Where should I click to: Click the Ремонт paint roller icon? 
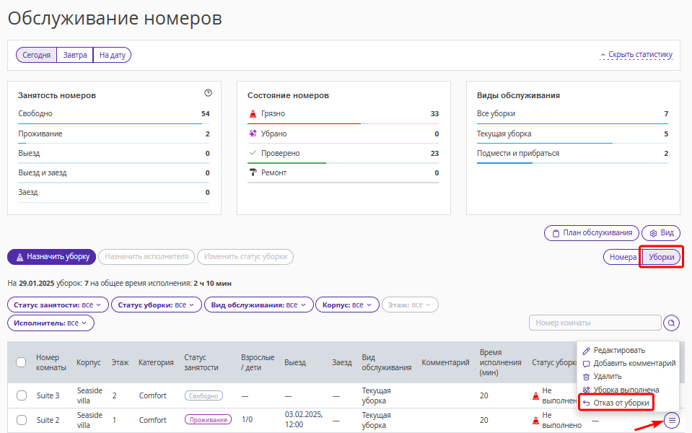(253, 172)
